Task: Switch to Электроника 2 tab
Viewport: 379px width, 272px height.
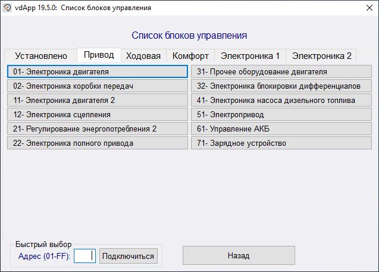Action: [321, 56]
